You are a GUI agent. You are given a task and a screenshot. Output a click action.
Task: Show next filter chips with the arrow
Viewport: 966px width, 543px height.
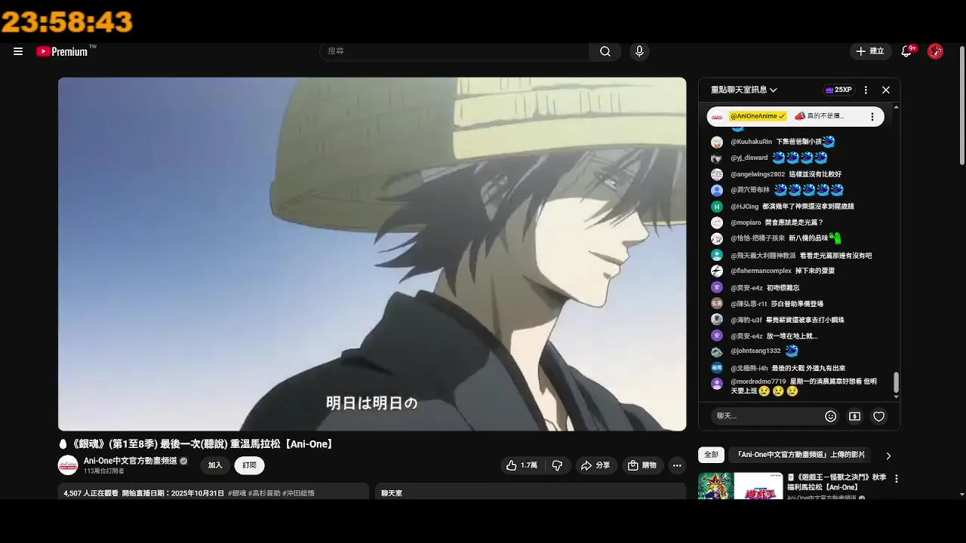coord(888,456)
